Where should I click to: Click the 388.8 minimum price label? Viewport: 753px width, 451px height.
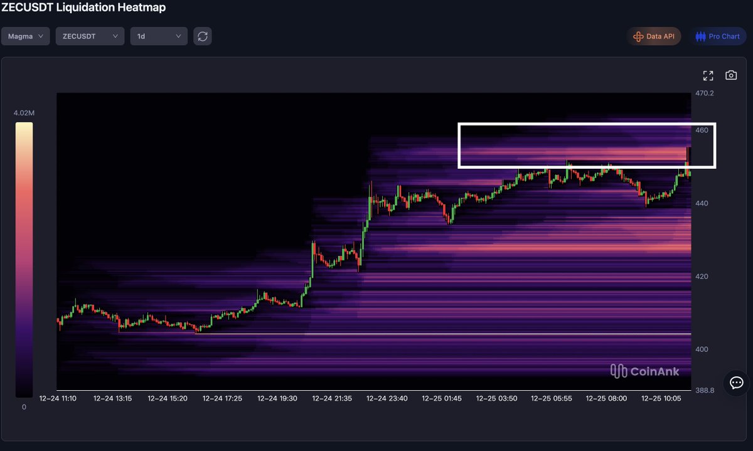[x=704, y=390]
